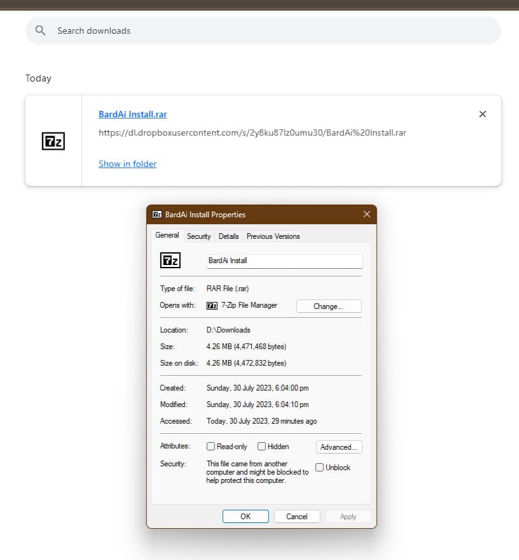Switch to the Previous Versions tab

[273, 236]
